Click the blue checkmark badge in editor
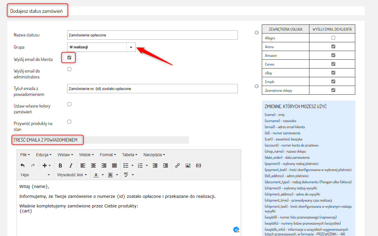This screenshot has height=236, width=378. [236, 230]
